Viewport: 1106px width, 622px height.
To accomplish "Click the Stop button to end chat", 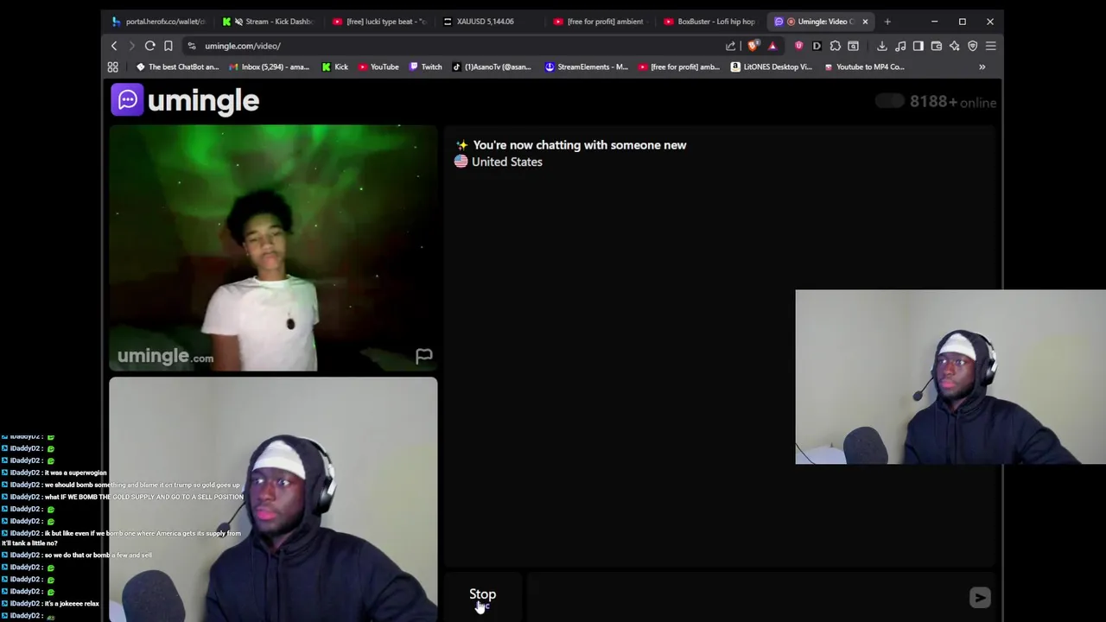I will pyautogui.click(x=482, y=594).
